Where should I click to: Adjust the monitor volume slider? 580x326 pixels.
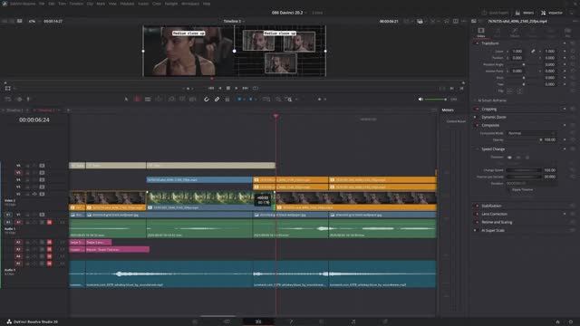(x=436, y=99)
